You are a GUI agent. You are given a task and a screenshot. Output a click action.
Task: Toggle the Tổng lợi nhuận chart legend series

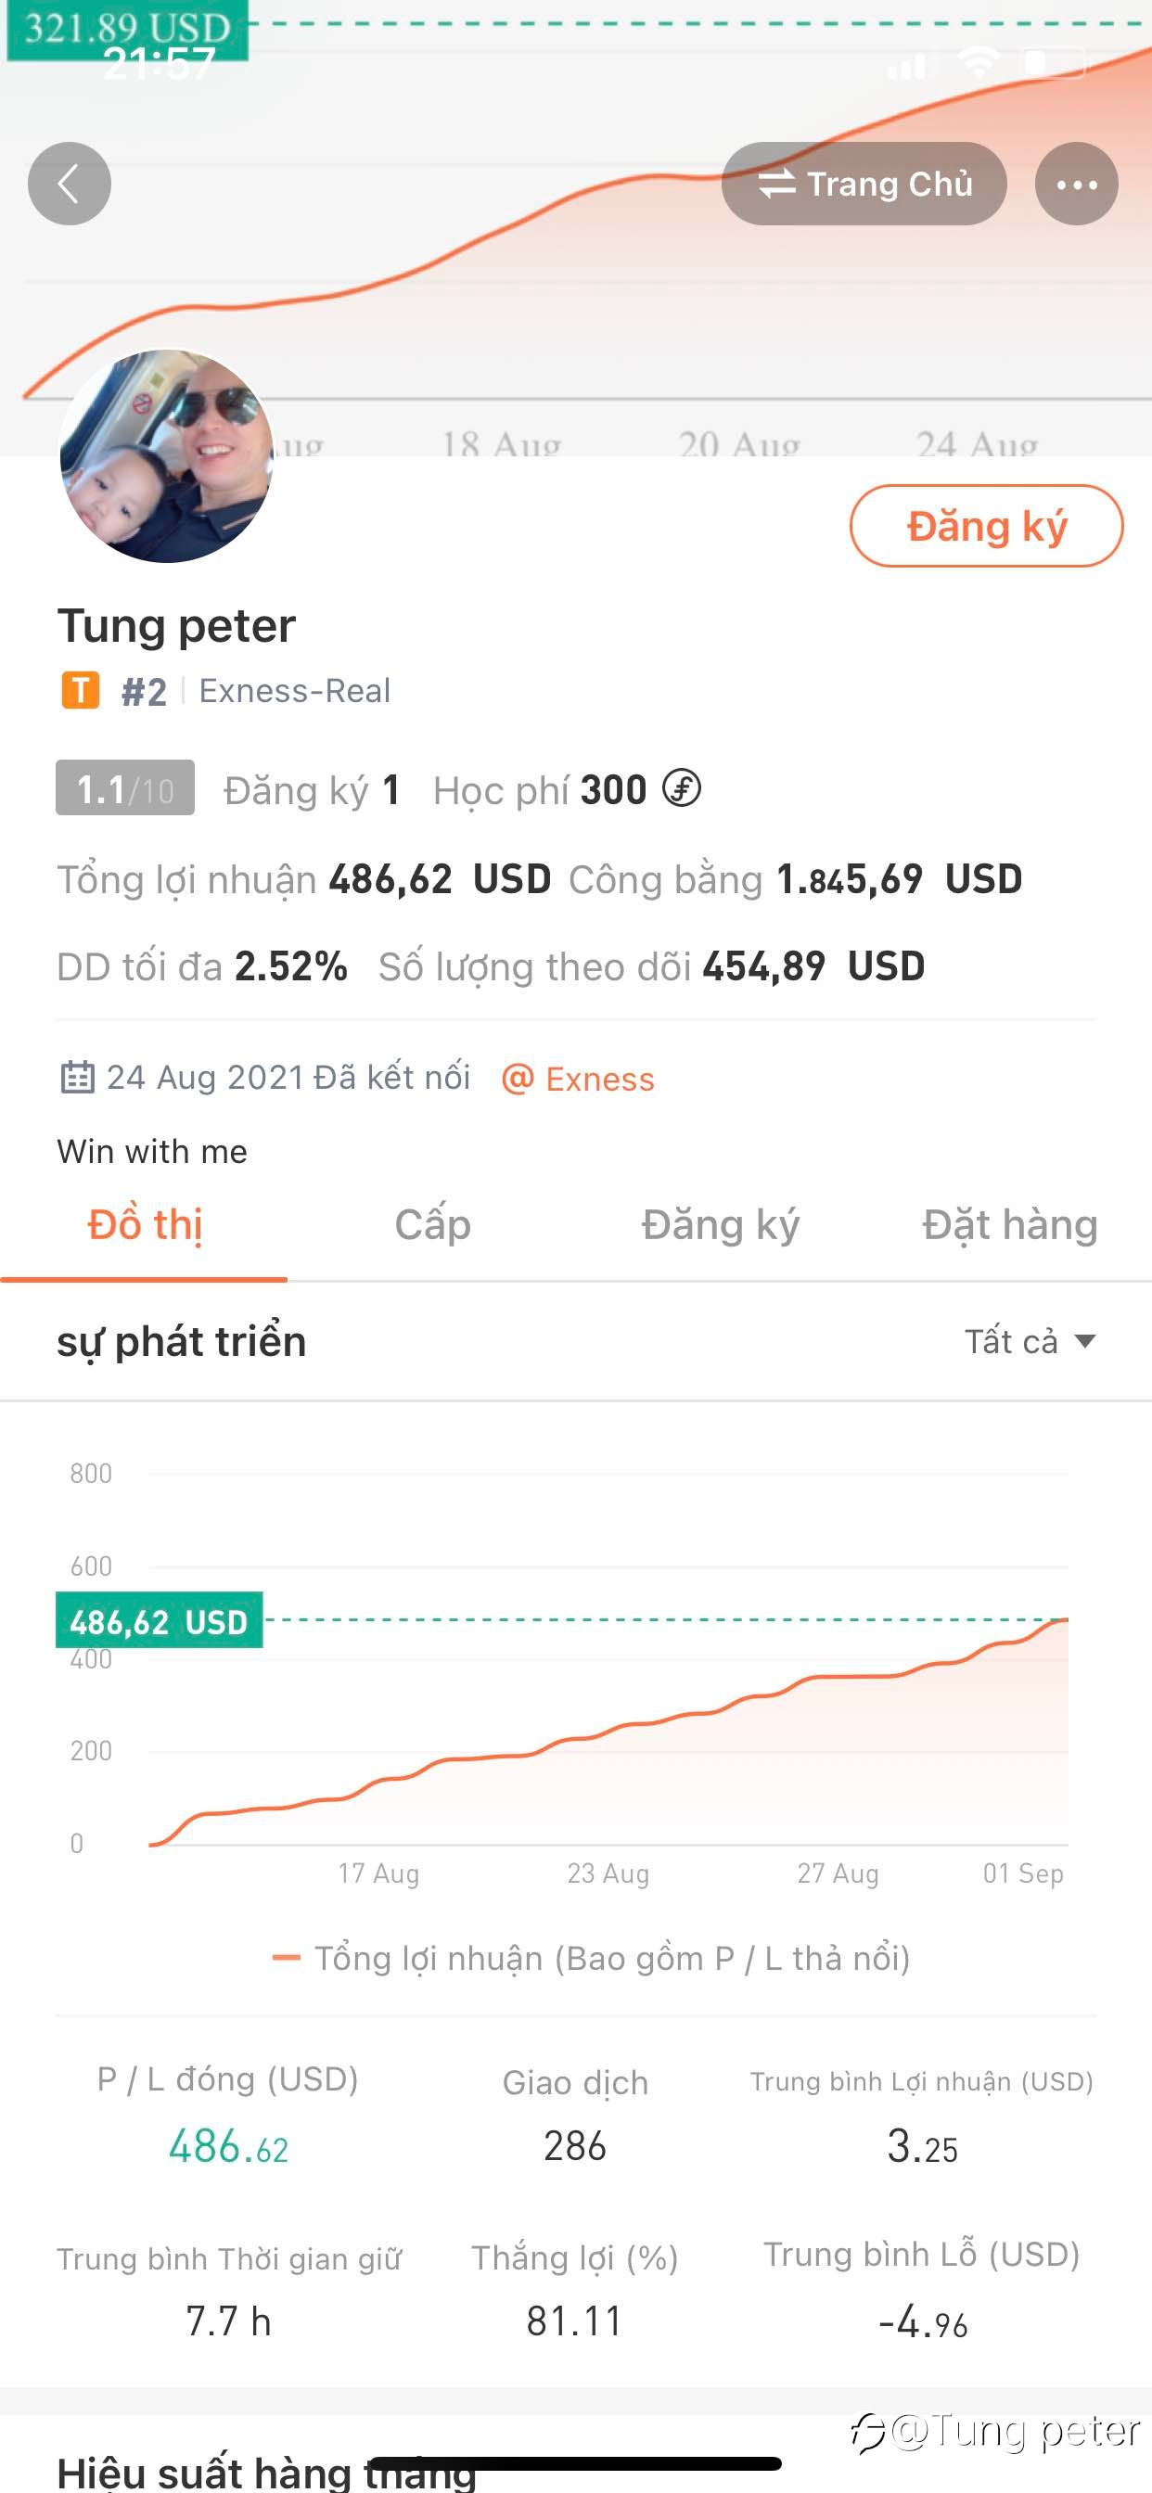coord(592,1959)
